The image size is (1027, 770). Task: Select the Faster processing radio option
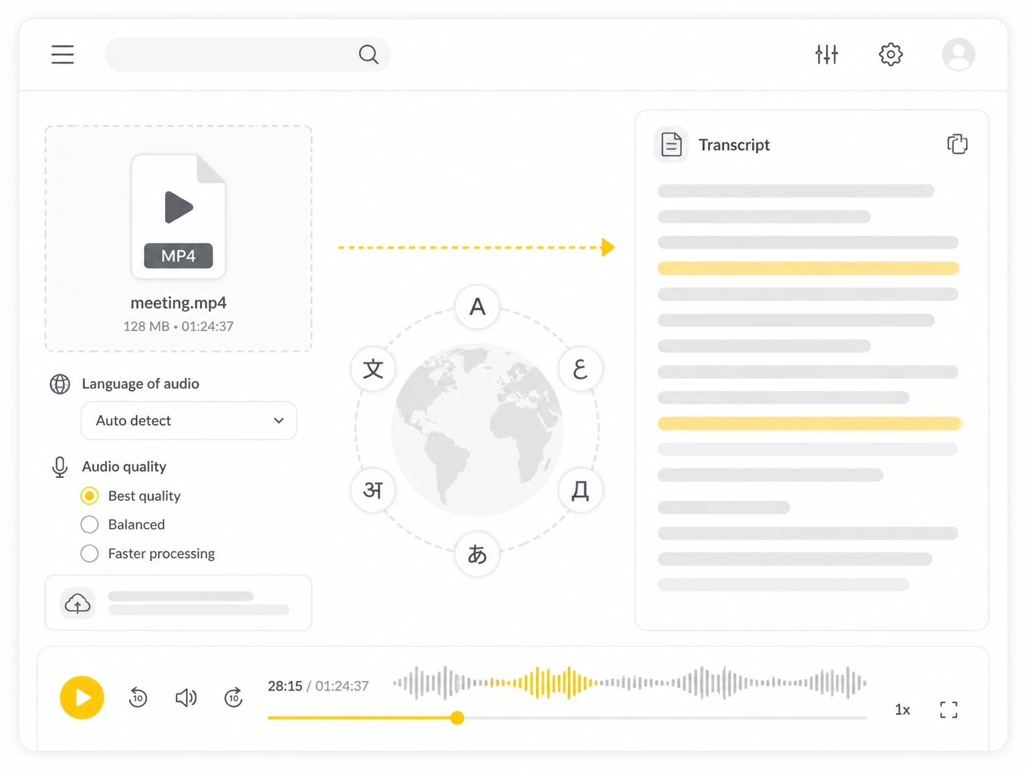[x=90, y=553]
